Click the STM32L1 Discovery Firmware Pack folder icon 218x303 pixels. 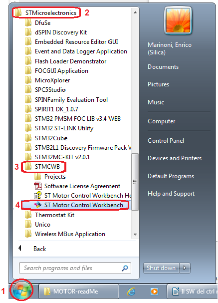pyautogui.click(x=28, y=148)
